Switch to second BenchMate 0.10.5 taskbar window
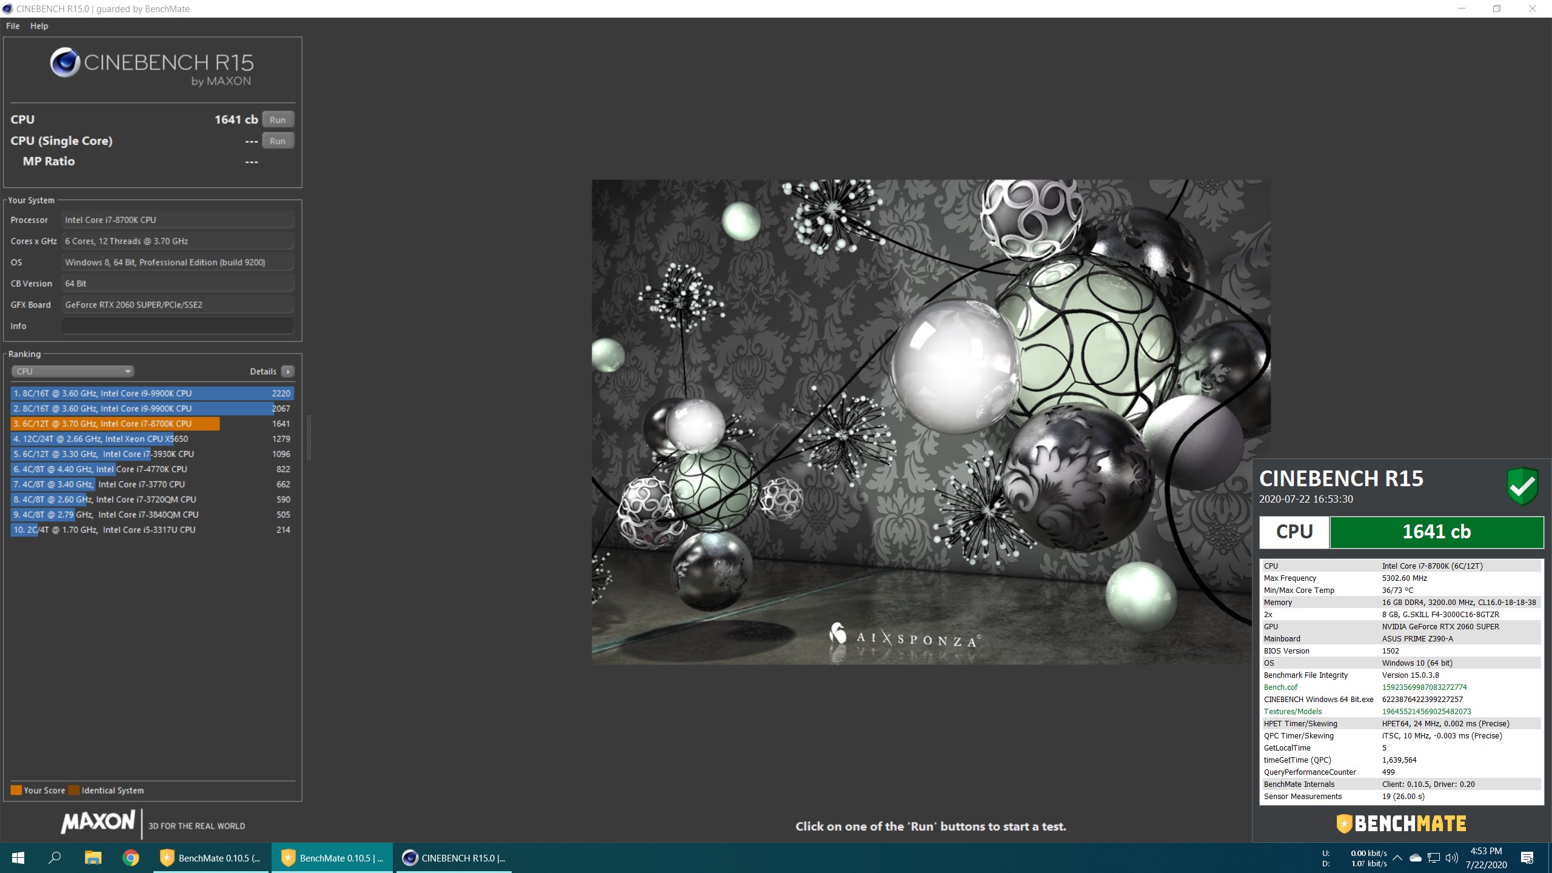1552x873 pixels. click(332, 858)
